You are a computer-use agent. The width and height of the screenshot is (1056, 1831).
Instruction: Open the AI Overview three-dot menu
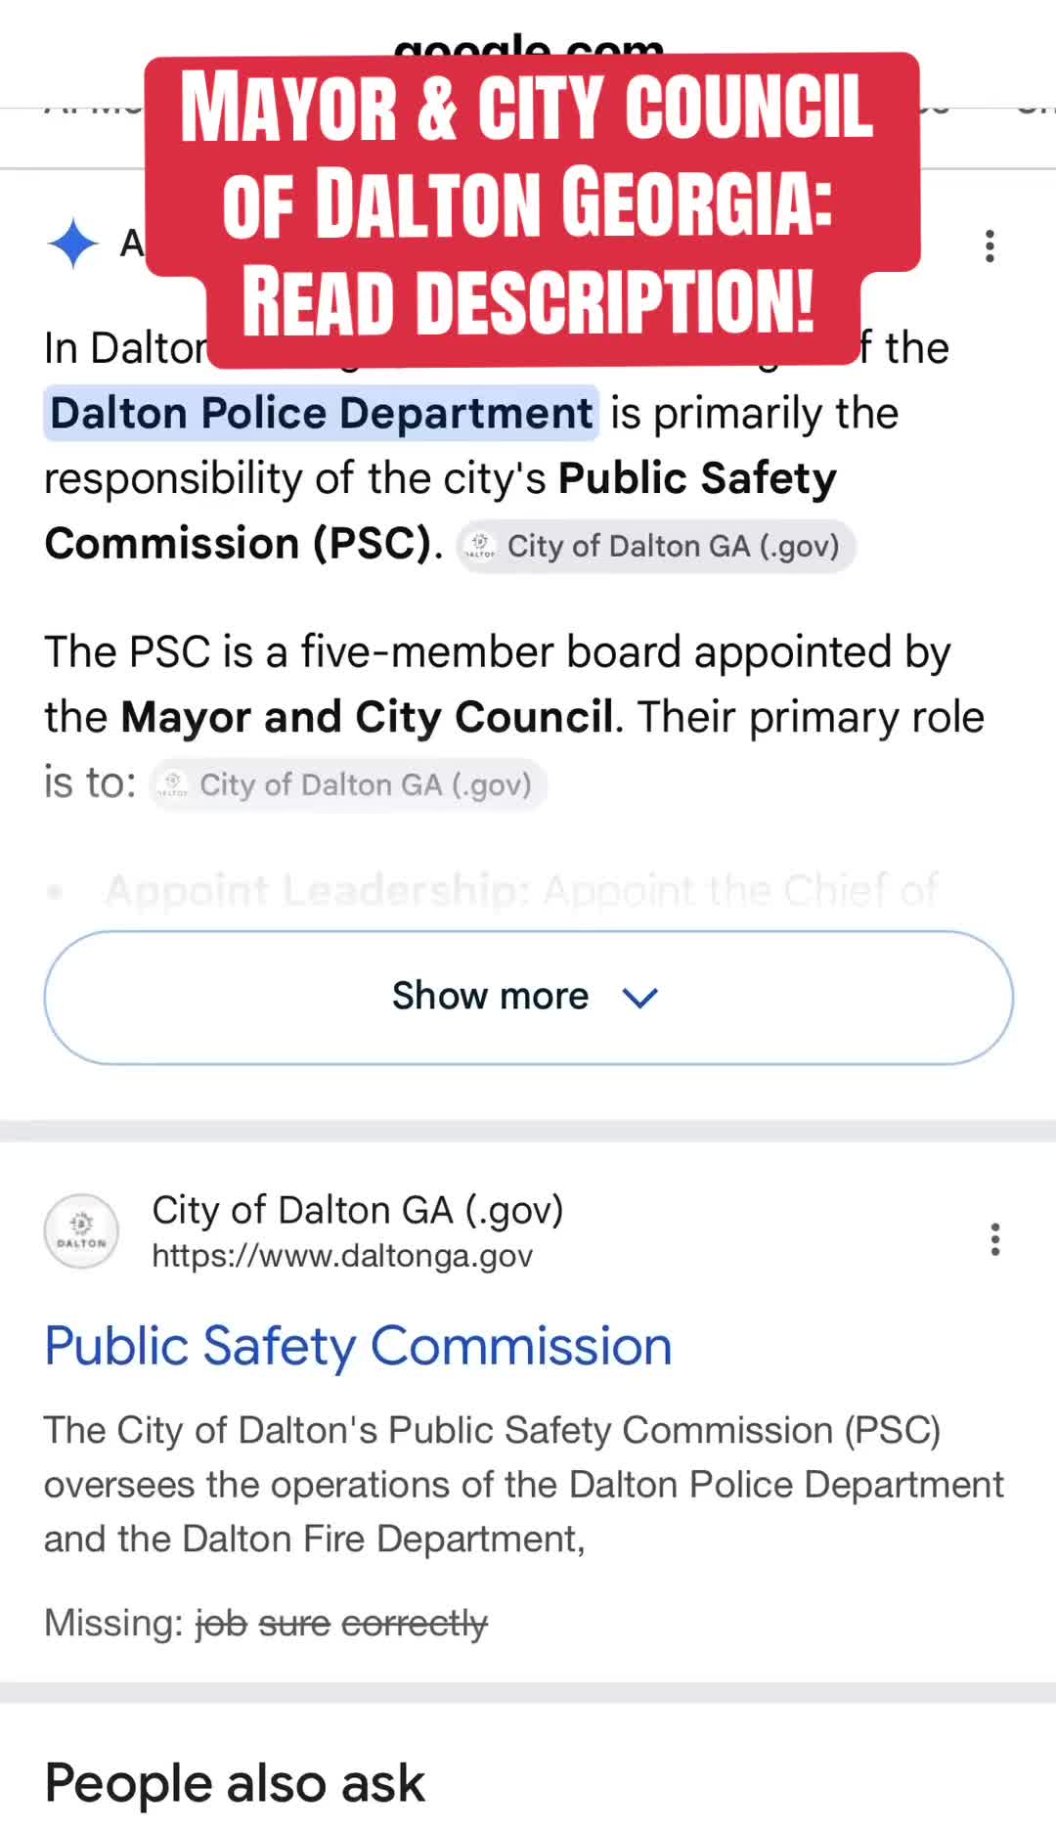pyautogui.click(x=990, y=246)
